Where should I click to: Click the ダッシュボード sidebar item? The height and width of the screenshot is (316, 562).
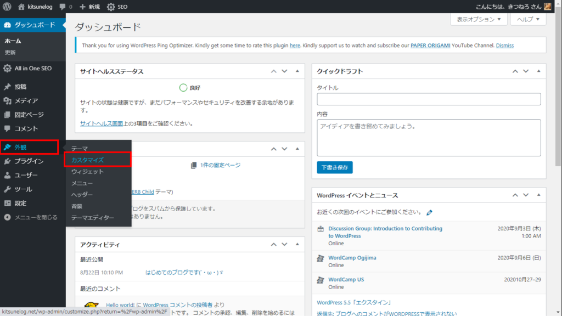click(32, 25)
